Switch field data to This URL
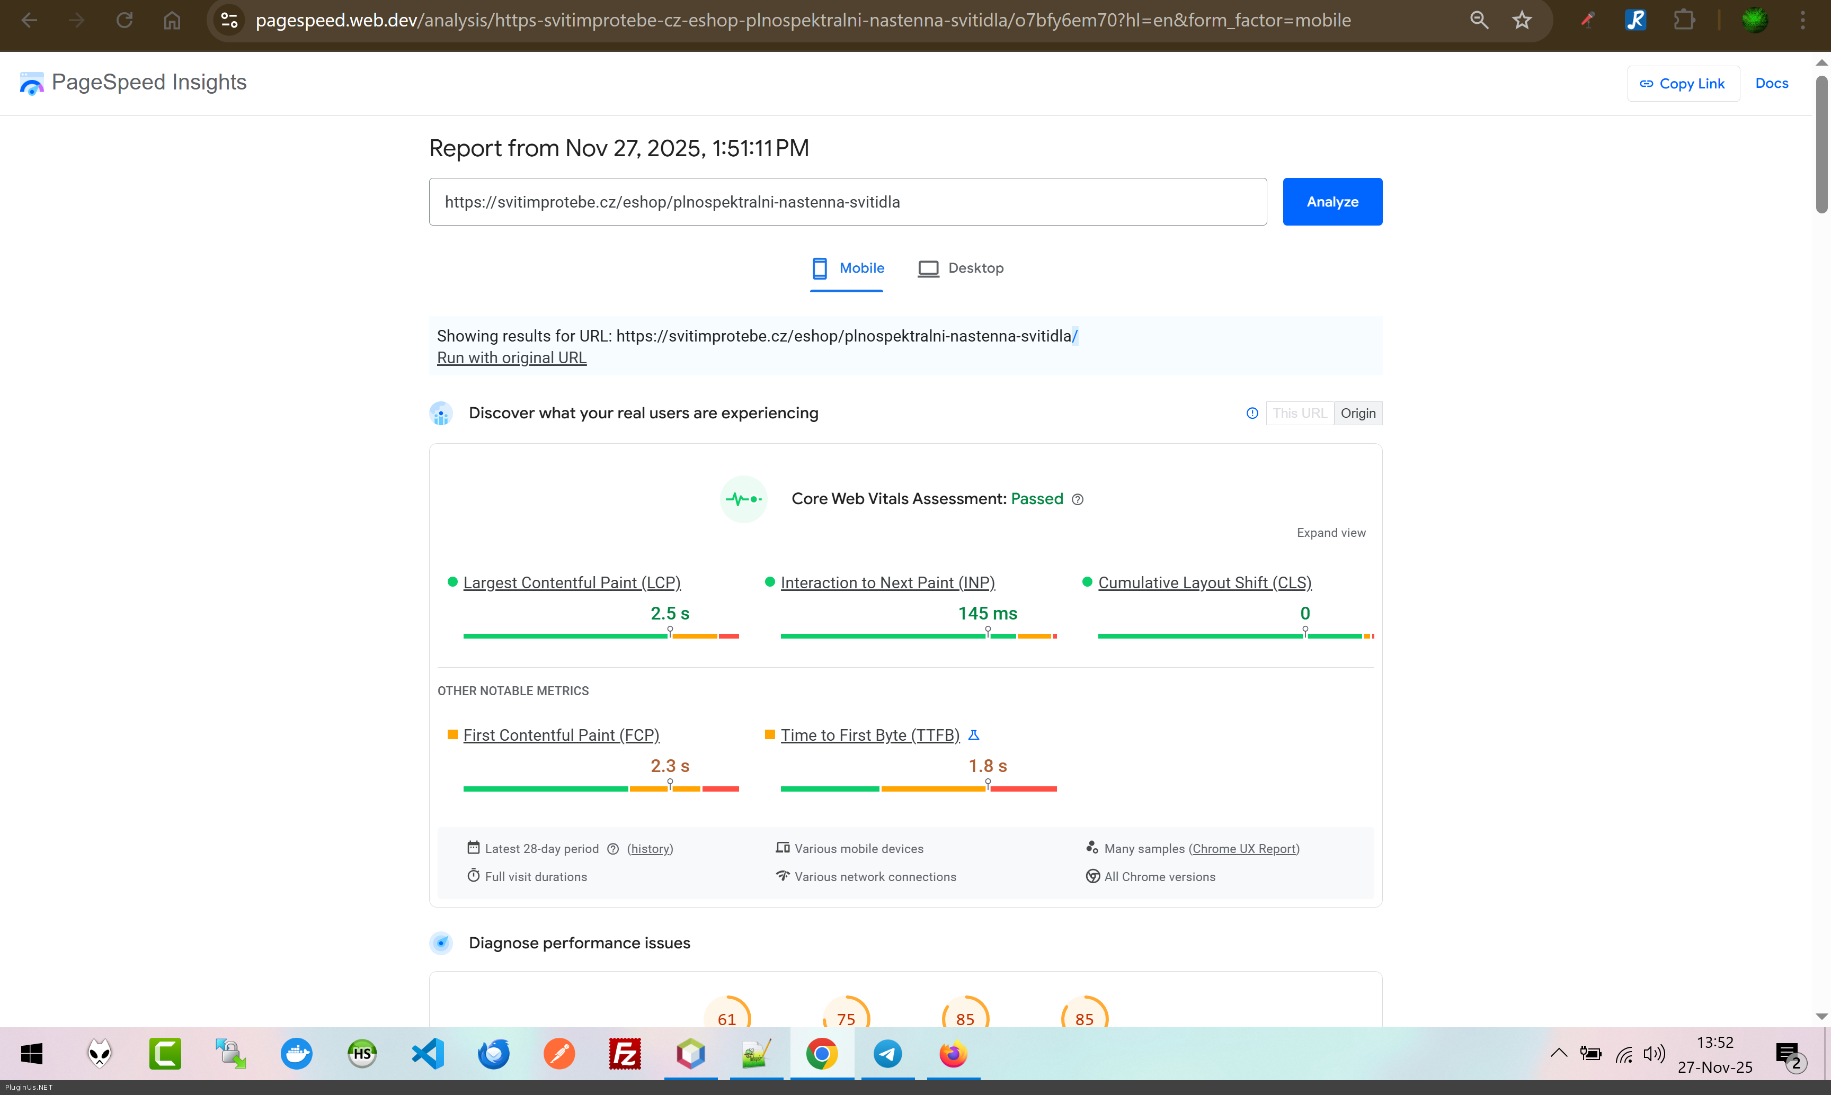1831x1095 pixels. coord(1300,413)
